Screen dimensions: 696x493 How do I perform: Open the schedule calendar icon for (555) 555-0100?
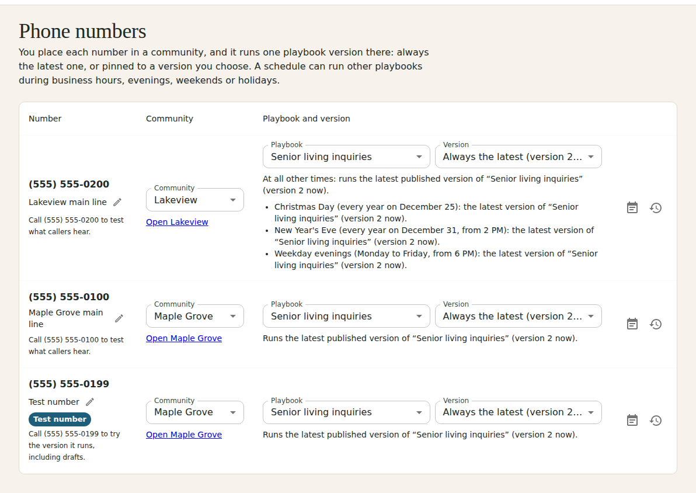click(x=632, y=324)
